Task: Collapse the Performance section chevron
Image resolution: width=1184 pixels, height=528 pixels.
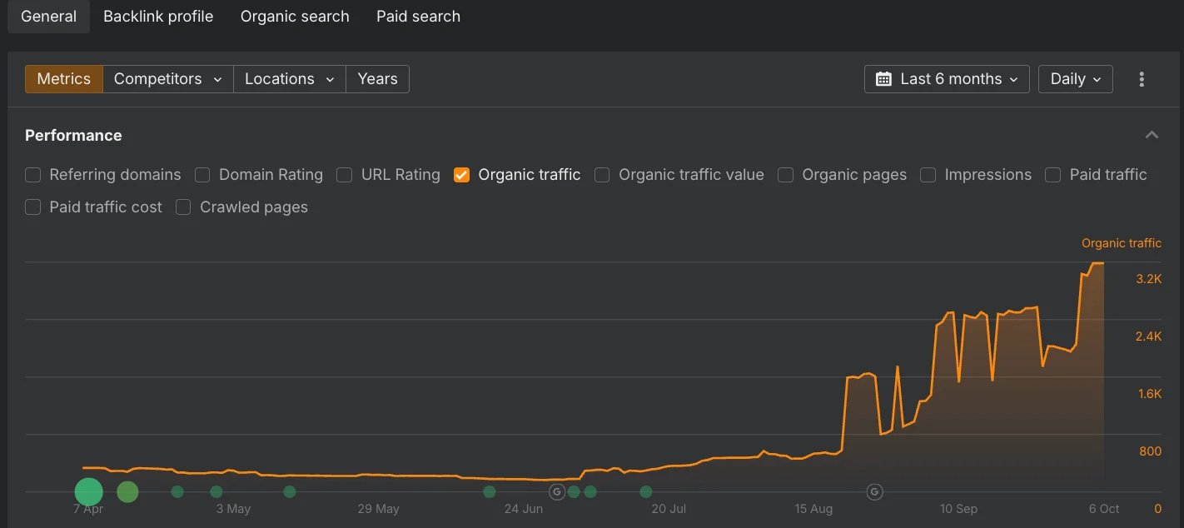Action: (1152, 135)
